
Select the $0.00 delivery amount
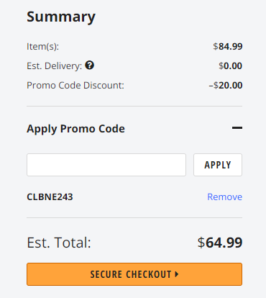pos(230,66)
